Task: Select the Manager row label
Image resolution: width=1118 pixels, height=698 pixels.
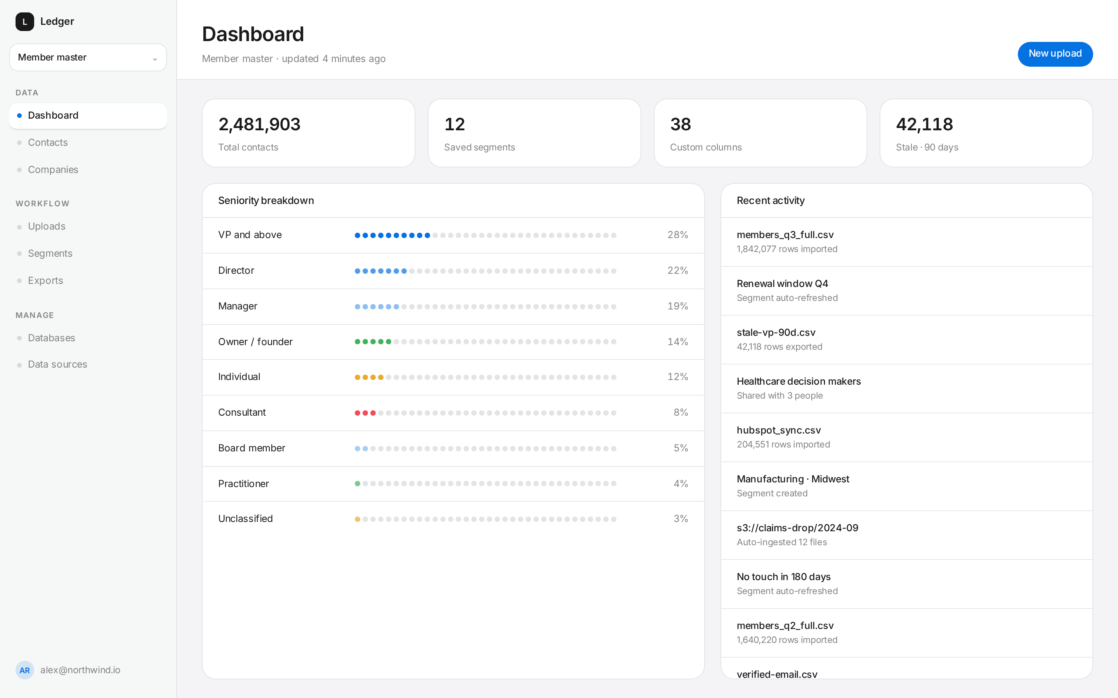Action: [x=238, y=306]
